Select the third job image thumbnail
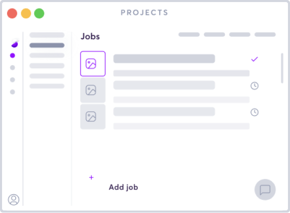290x213 pixels. click(x=93, y=117)
